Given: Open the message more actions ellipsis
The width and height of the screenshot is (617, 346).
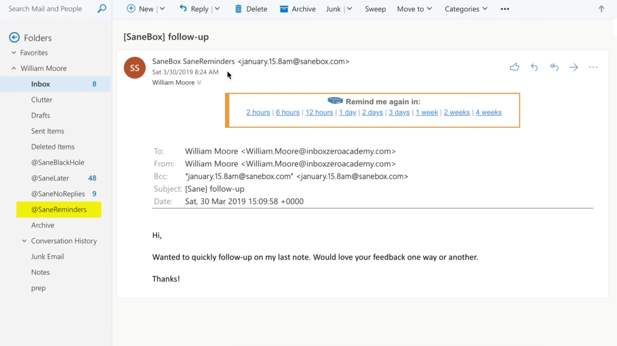Looking at the screenshot, I should click(593, 67).
